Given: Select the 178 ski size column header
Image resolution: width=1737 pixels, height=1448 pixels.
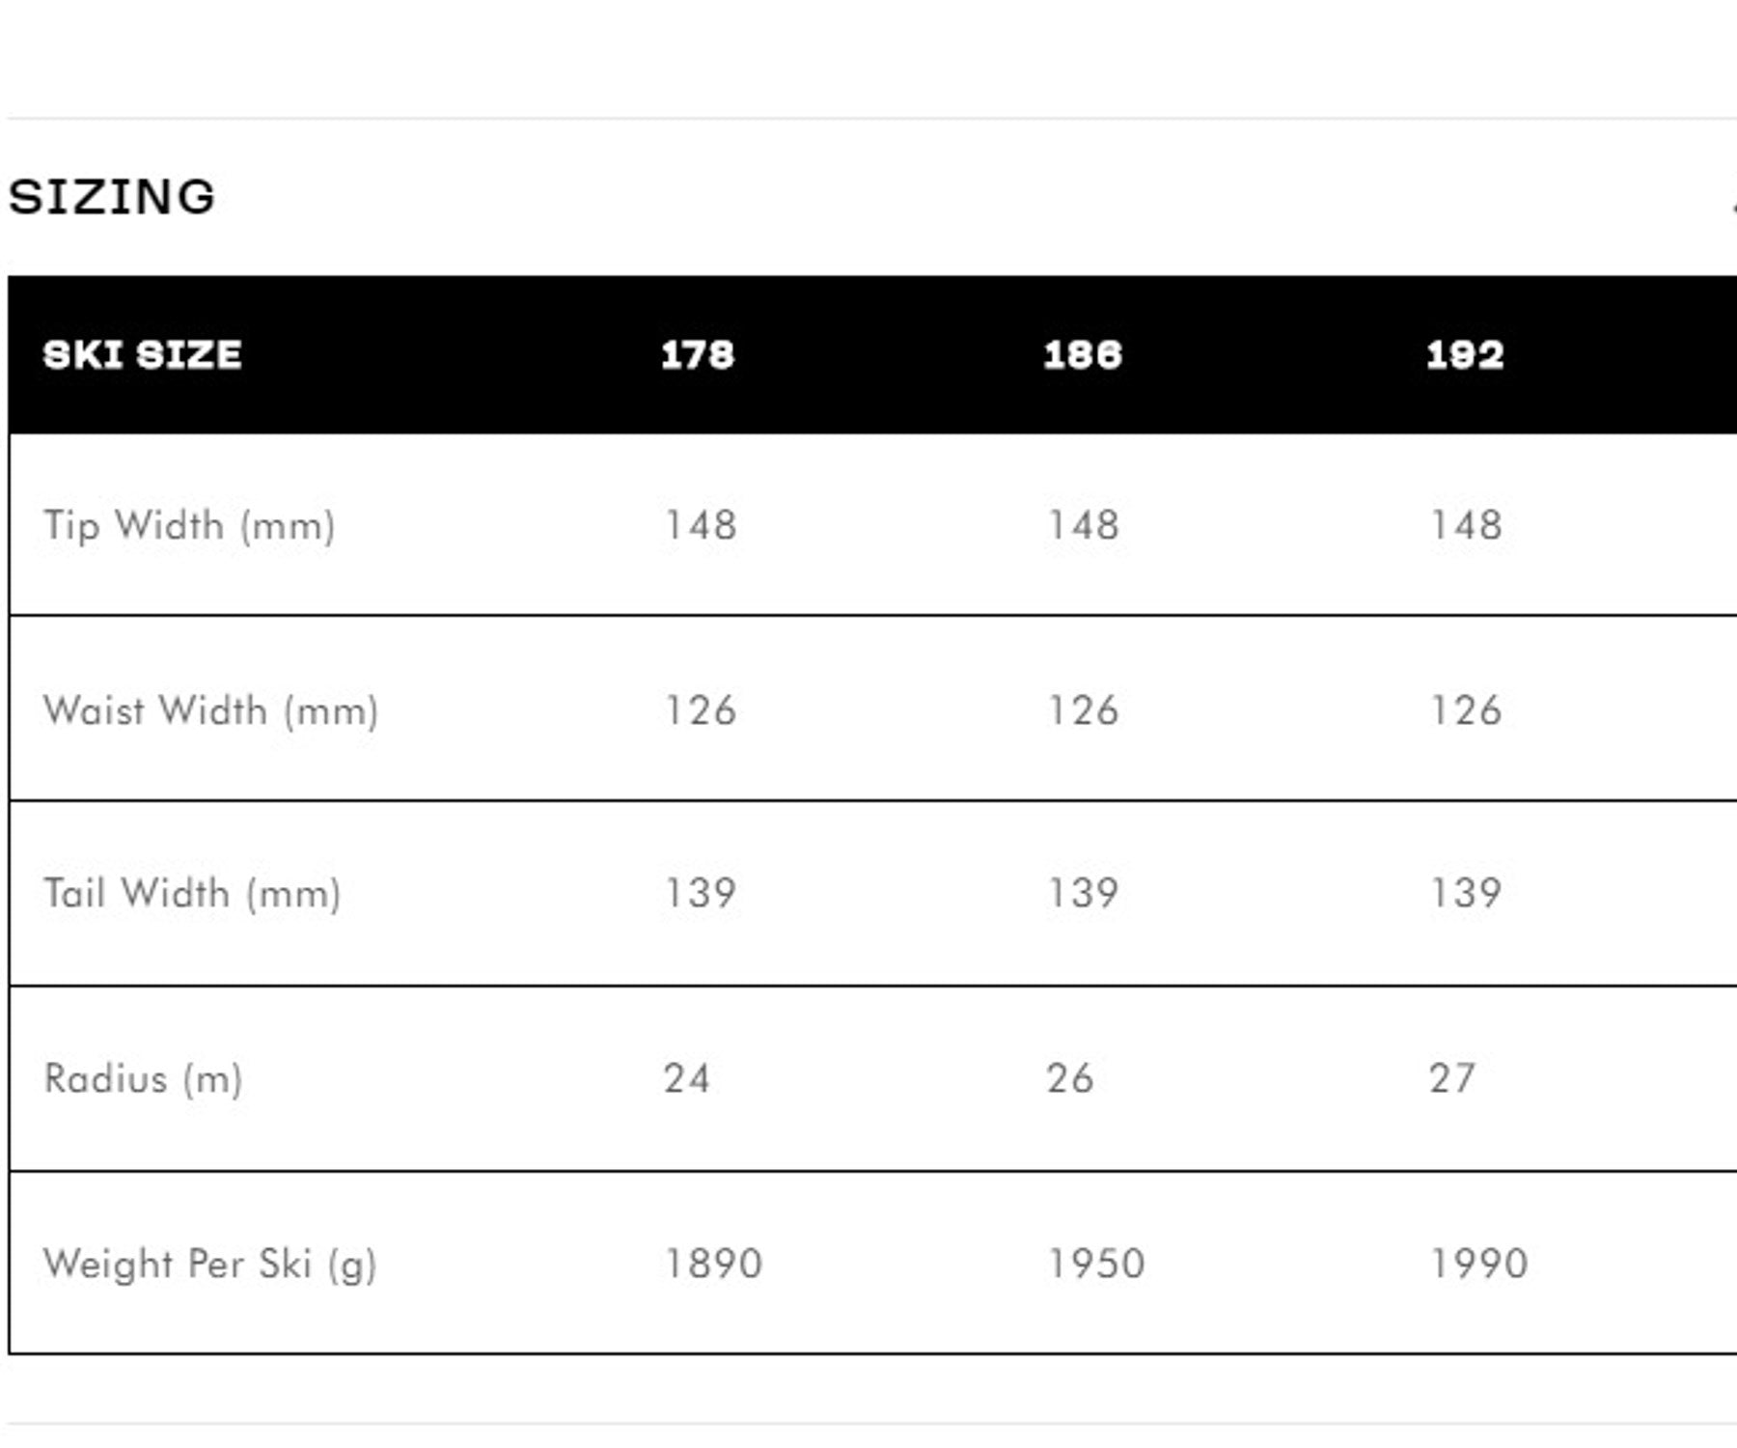Looking at the screenshot, I should click(698, 355).
